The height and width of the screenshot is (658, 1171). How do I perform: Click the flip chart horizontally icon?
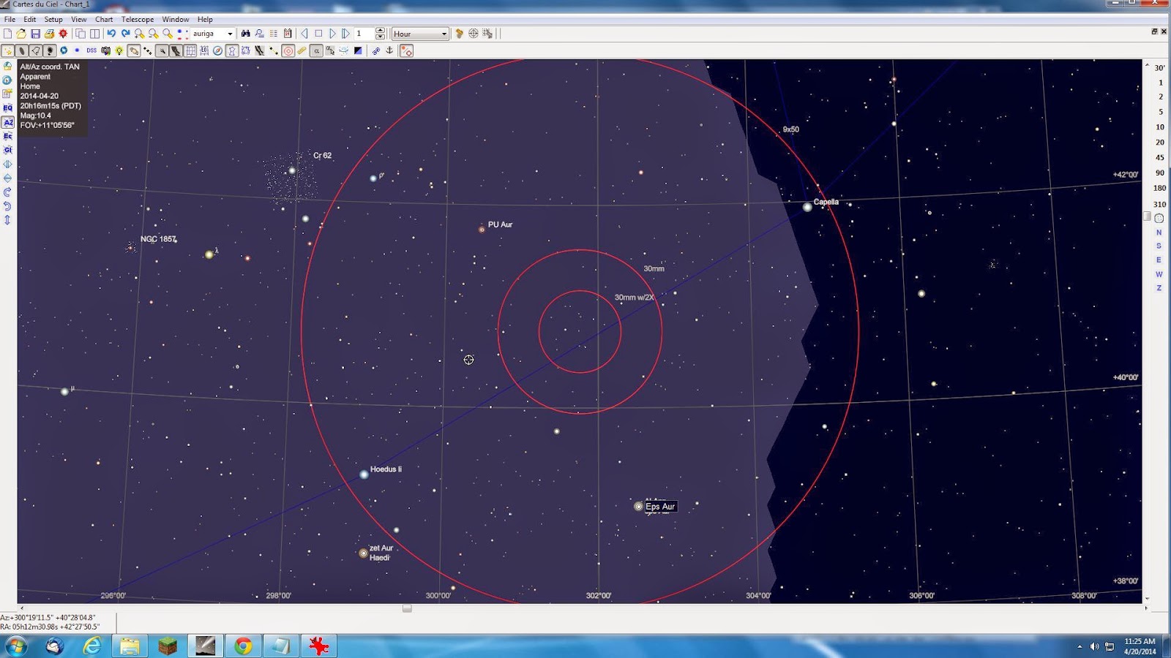pos(7,164)
